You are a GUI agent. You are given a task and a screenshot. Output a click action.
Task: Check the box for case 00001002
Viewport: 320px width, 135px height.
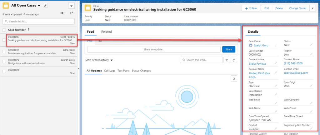click(4, 40)
